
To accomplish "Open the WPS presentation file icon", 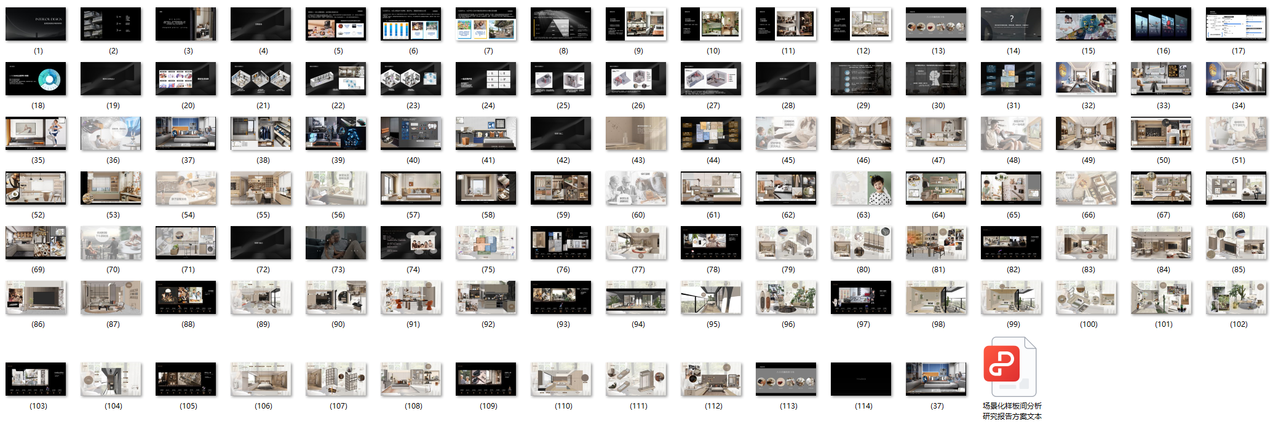I will (x=1012, y=367).
